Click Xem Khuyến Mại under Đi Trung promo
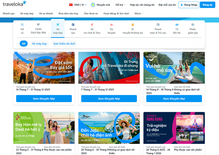This screenshot has width=219, height=155. pyautogui.click(x=109, y=99)
